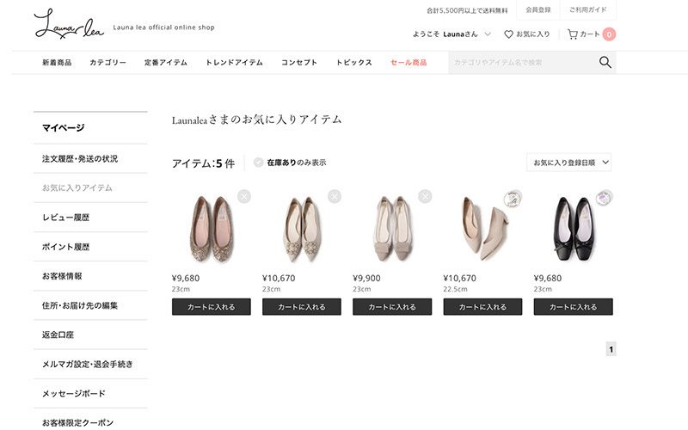This screenshot has width=688, height=430.
Task: Open the black bow flats thumbnail
Action: (x=573, y=229)
